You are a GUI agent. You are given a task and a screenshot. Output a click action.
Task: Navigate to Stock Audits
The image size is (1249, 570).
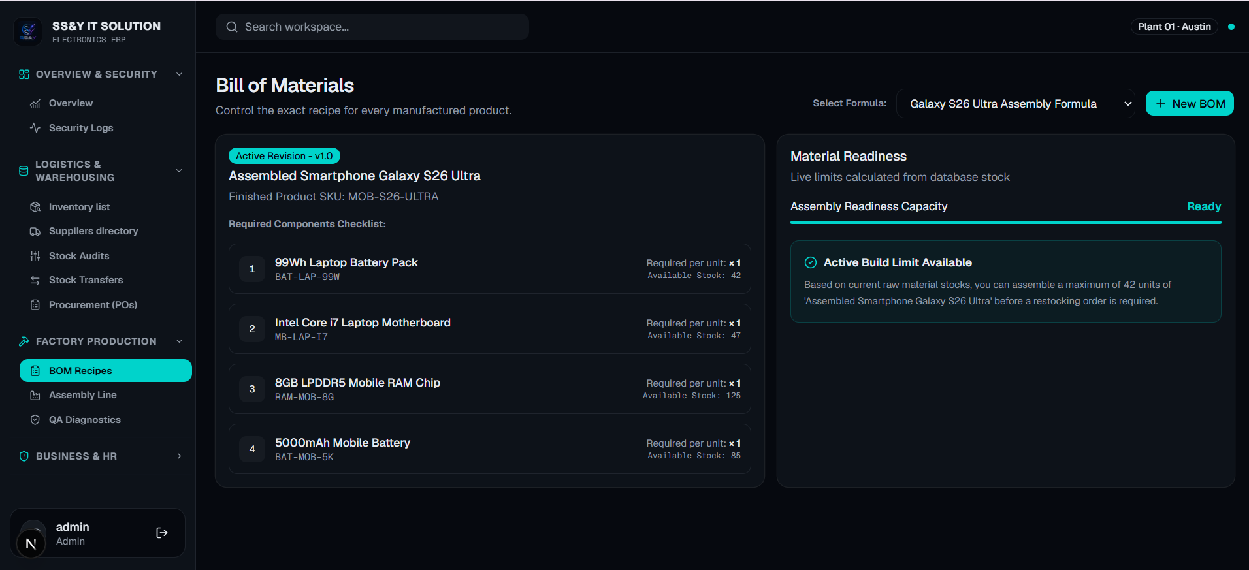pyautogui.click(x=106, y=256)
